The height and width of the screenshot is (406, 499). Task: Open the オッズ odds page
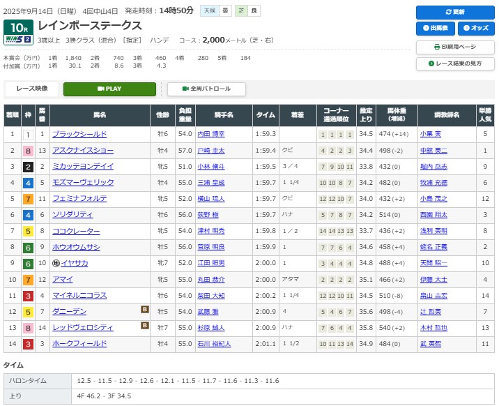(475, 29)
